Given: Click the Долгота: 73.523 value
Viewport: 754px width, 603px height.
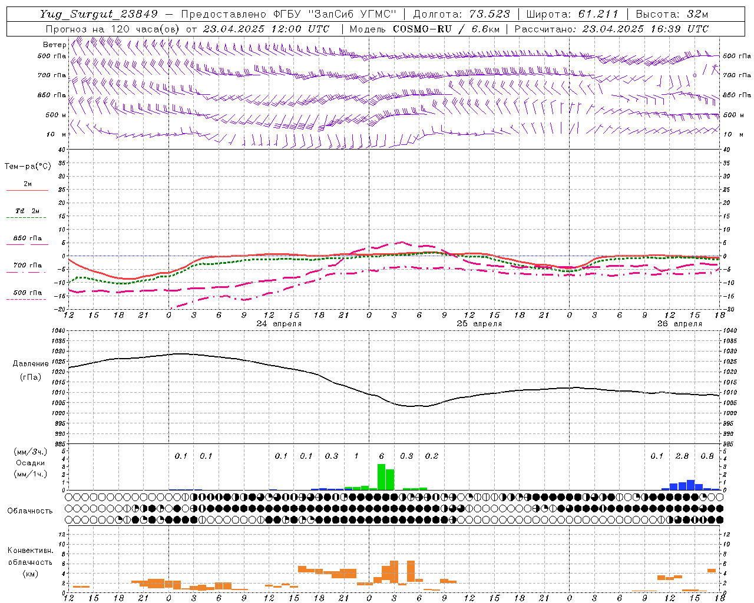Looking at the screenshot, I should 461,14.
